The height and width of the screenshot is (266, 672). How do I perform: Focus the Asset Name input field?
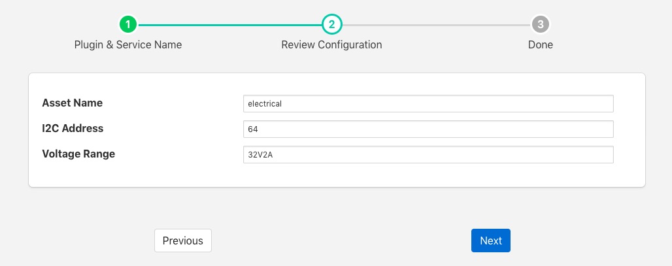coord(428,104)
